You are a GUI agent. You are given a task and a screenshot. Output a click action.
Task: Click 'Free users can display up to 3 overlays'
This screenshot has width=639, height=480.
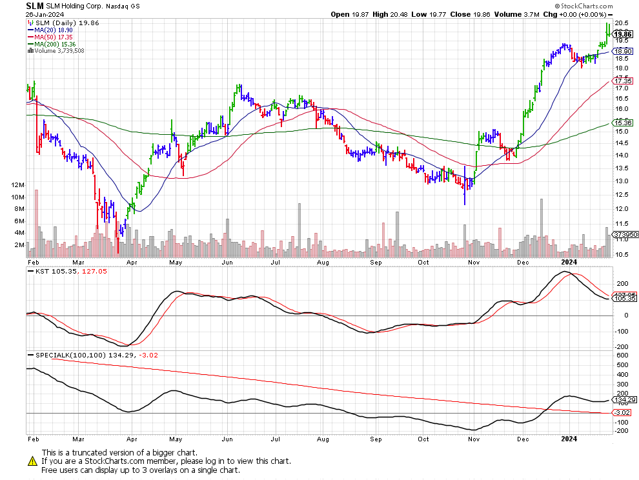(141, 470)
